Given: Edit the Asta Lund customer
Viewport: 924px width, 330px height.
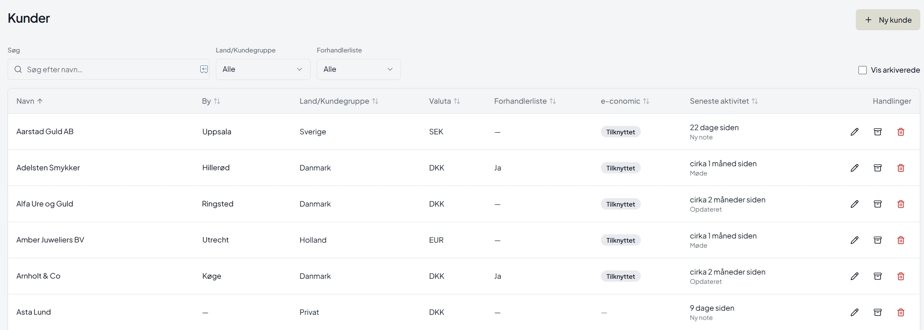Looking at the screenshot, I should point(855,312).
